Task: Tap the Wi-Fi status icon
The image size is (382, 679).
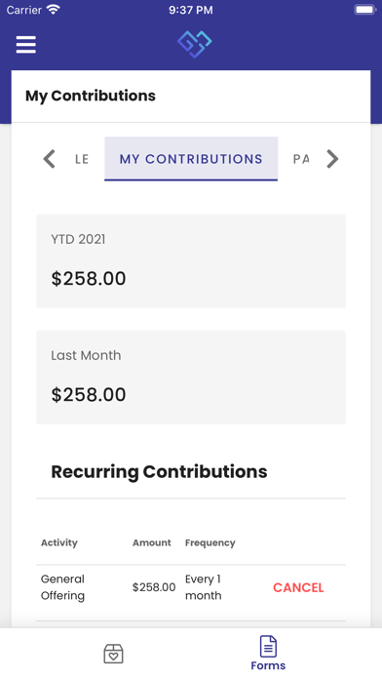Action: (x=54, y=10)
